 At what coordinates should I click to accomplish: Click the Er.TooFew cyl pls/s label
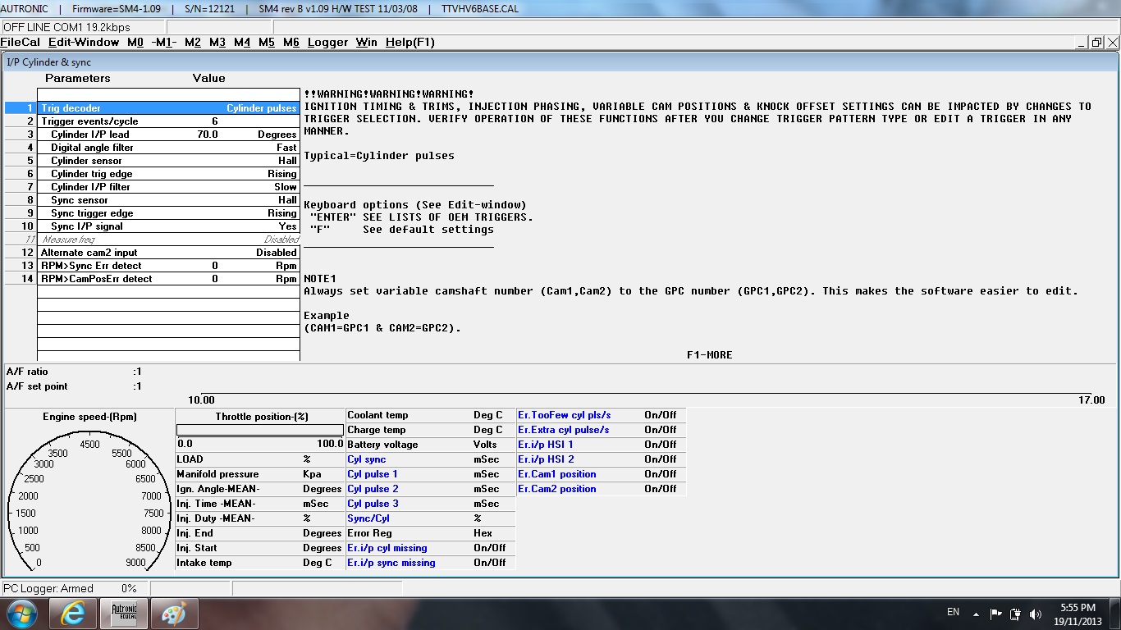tap(565, 415)
